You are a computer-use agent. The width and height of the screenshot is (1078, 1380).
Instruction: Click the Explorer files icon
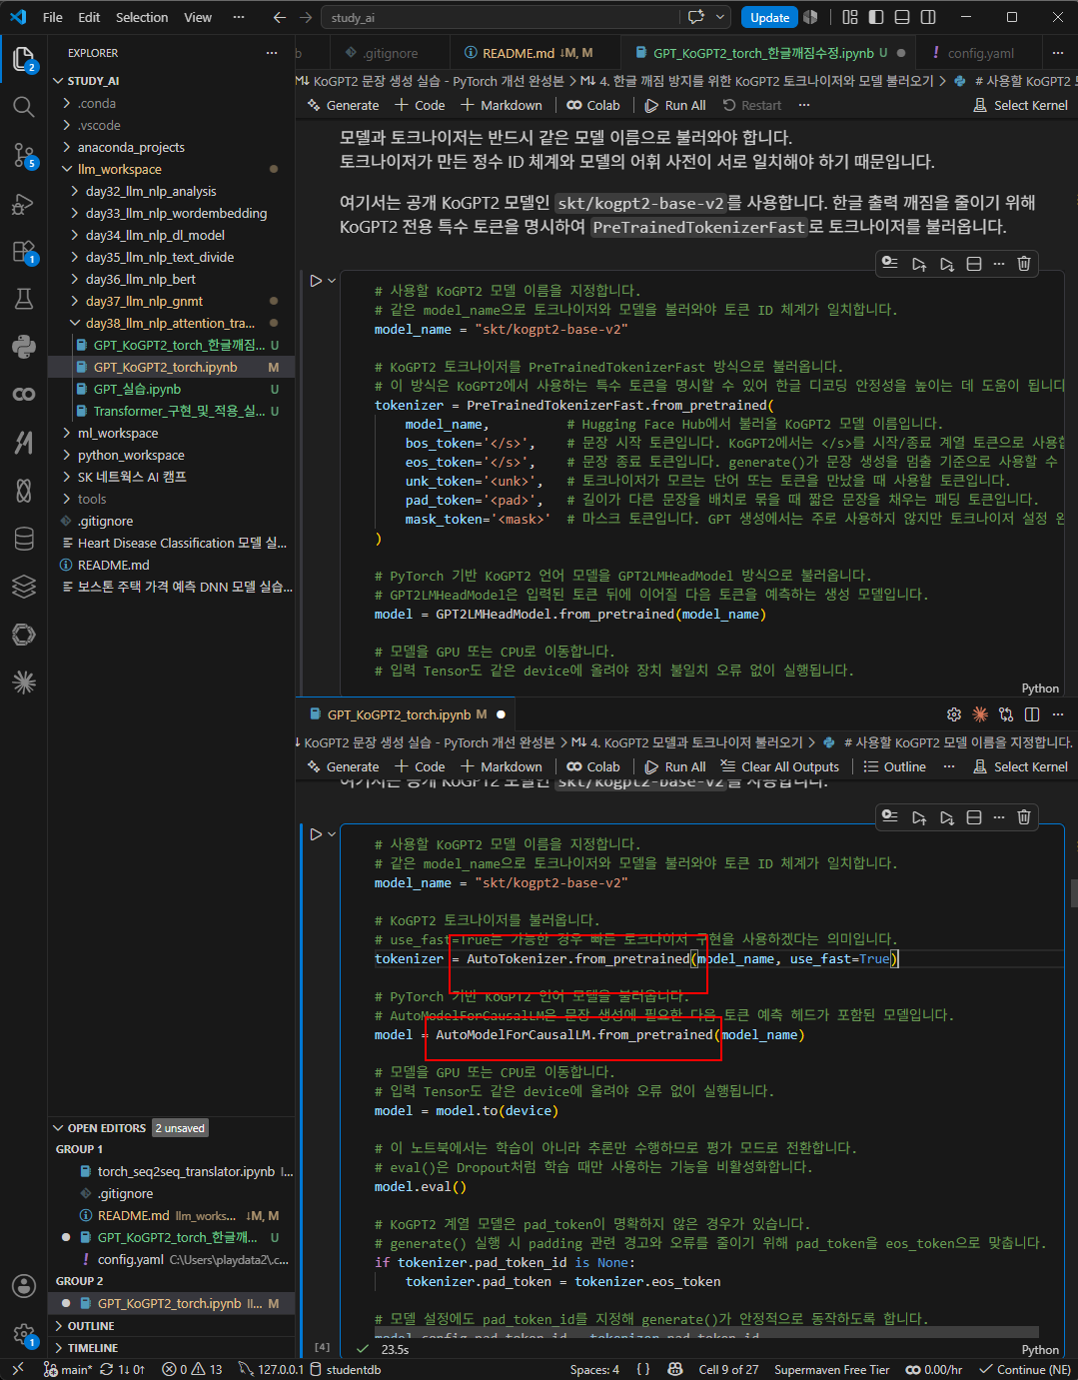[24, 58]
